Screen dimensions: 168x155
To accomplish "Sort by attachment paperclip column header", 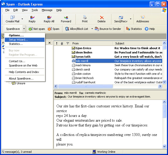I will pos(62,43).
